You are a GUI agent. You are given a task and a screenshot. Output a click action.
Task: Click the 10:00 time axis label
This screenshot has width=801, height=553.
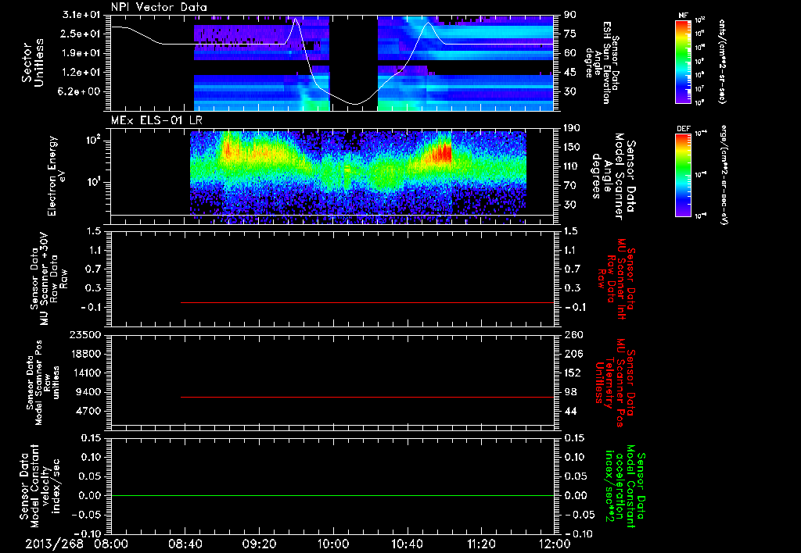click(333, 544)
